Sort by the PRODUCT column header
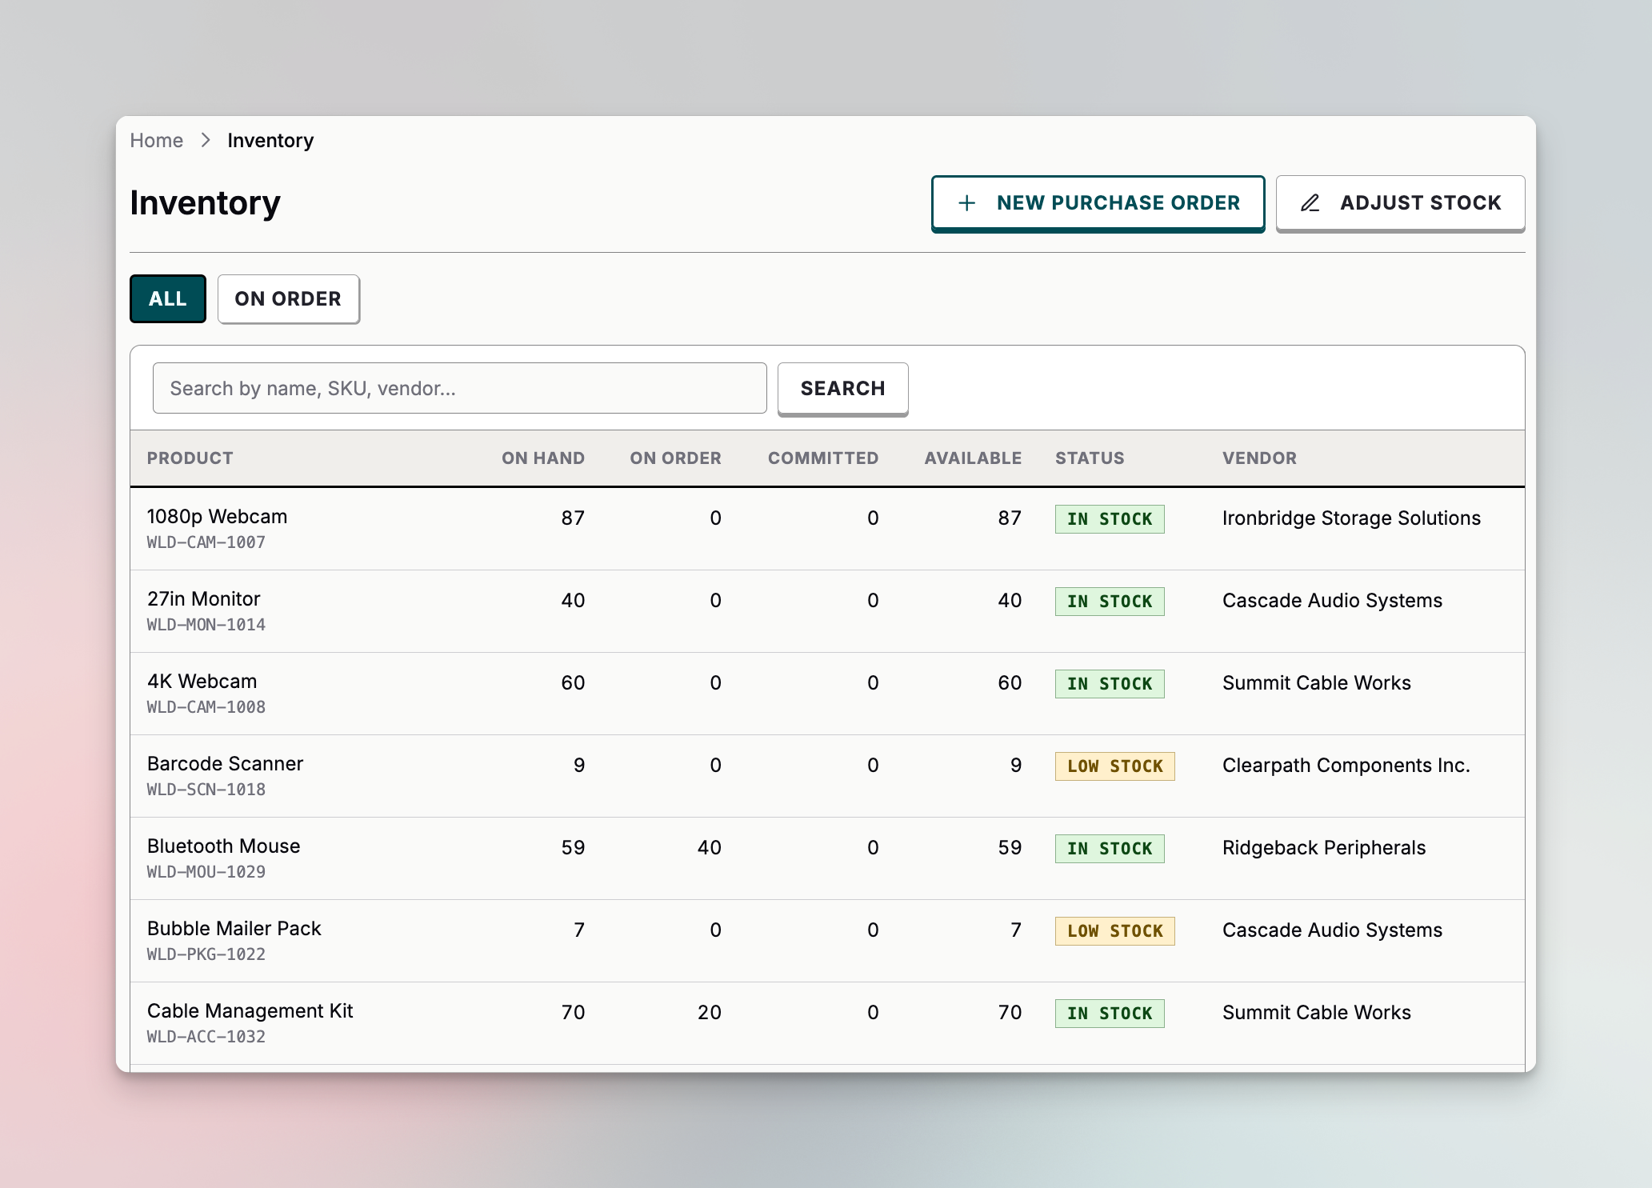Viewport: 1652px width, 1188px height. coord(190,458)
